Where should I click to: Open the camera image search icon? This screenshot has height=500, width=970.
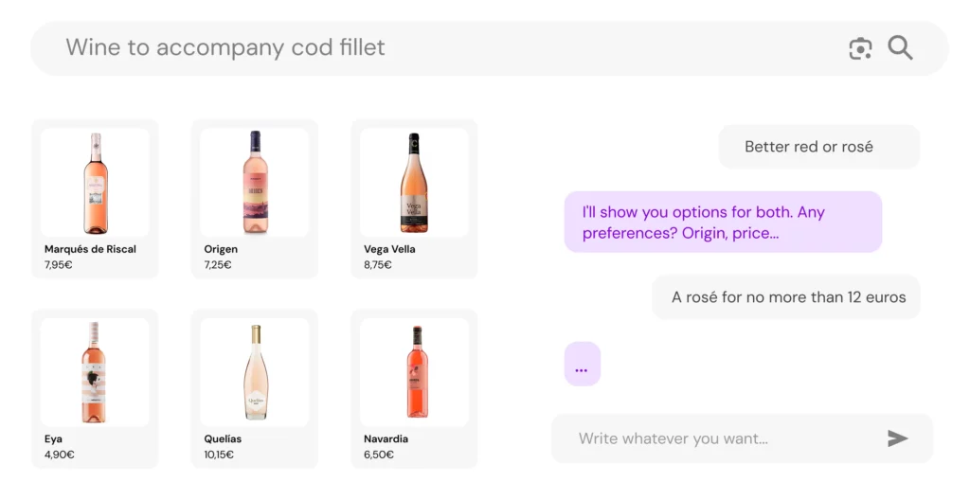[x=860, y=48]
